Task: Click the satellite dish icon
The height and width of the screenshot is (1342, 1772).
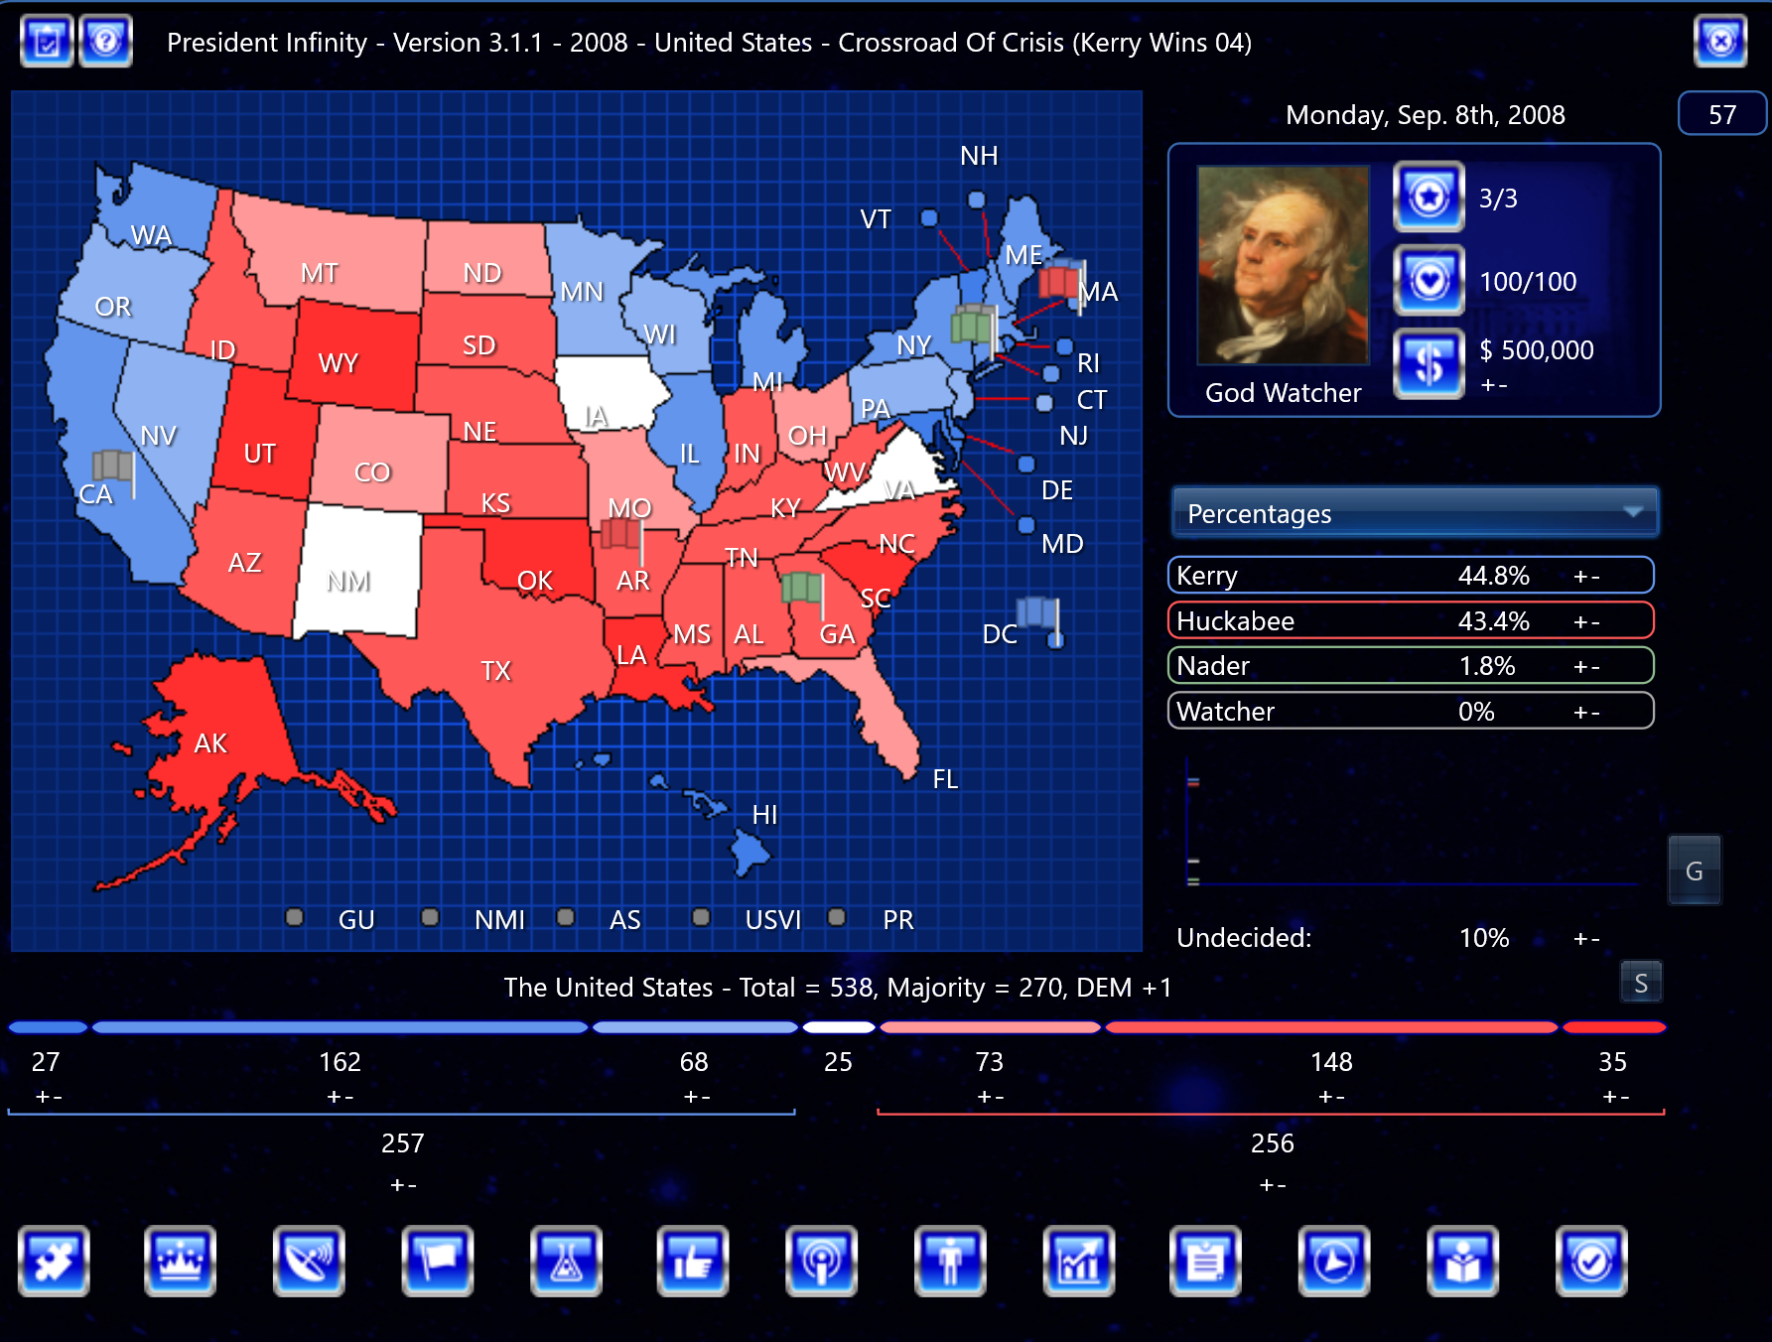Action: tap(309, 1261)
